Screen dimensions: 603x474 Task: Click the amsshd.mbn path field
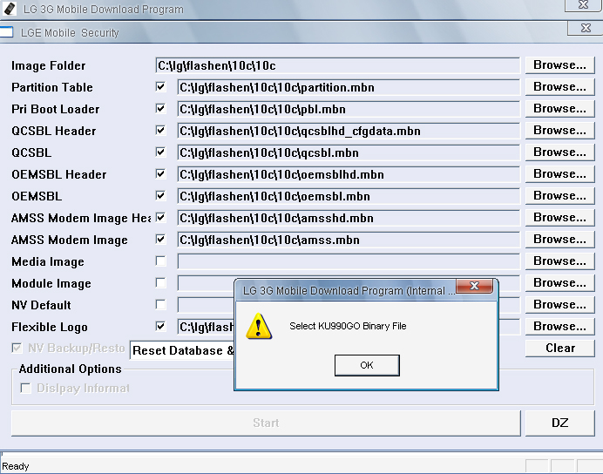tap(349, 219)
